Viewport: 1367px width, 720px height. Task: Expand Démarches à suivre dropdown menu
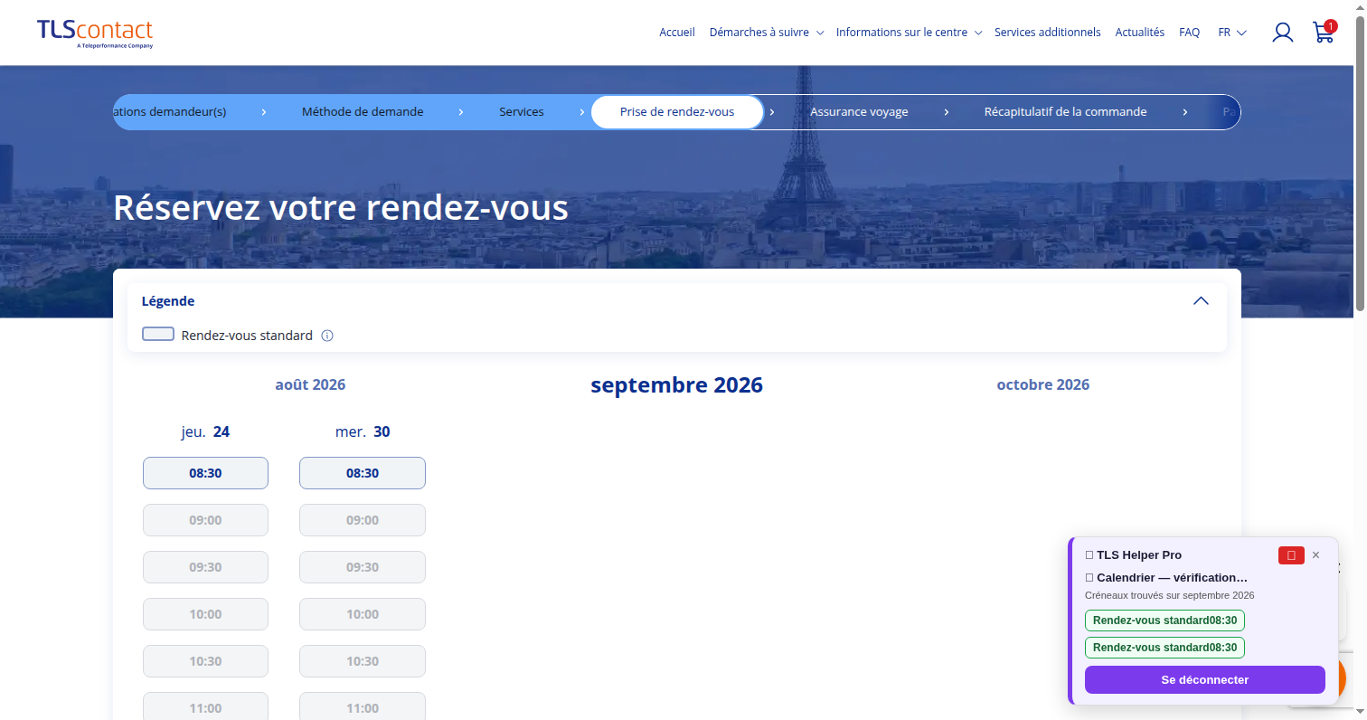766,33
